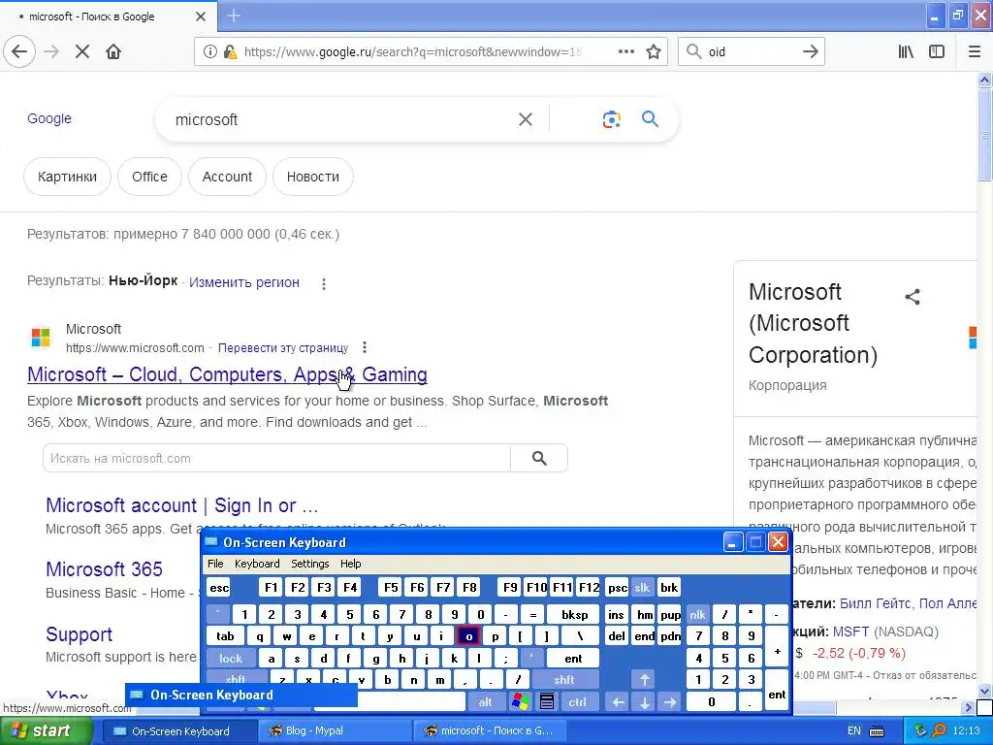Toggle the lock key on On-Screen Keyboard
993x745 pixels.
pyautogui.click(x=231, y=659)
